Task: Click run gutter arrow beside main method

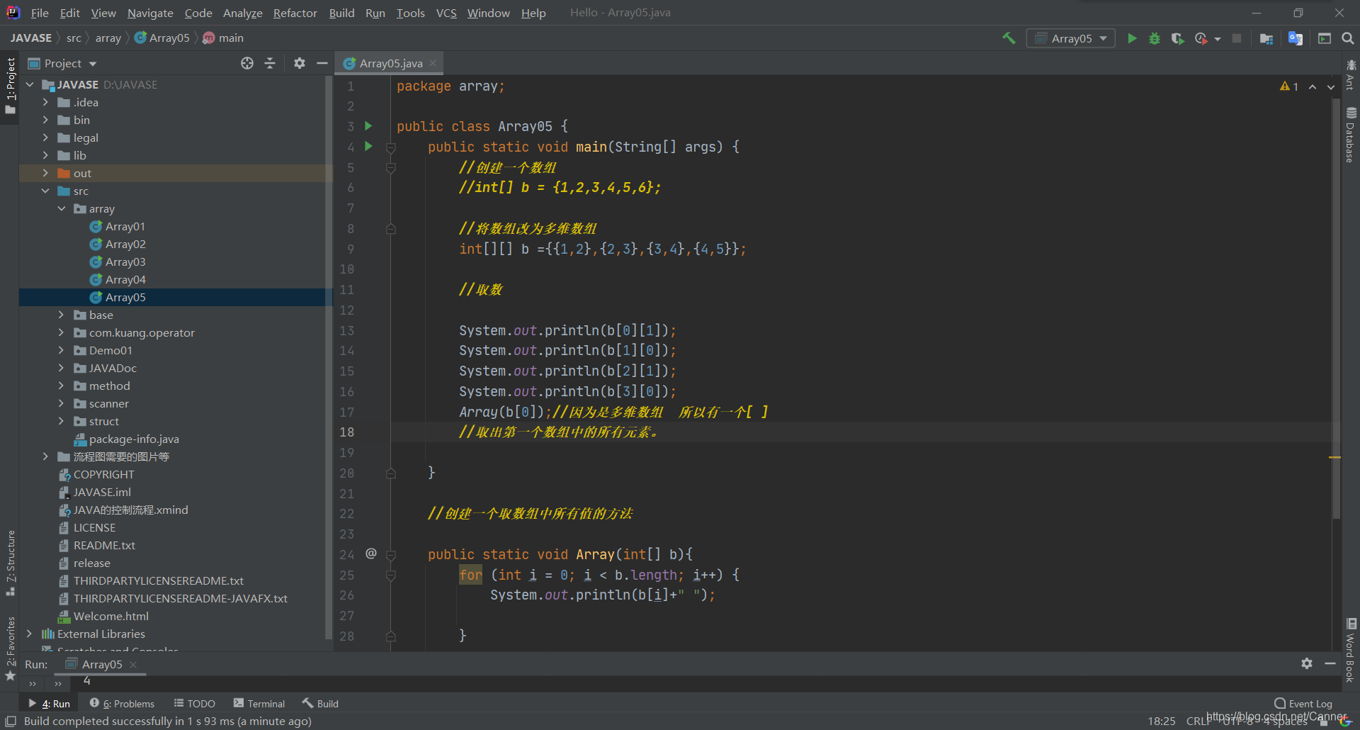Action: 368,147
